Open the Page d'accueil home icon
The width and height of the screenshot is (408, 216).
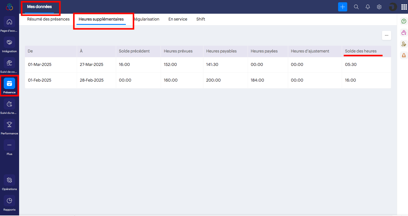click(x=9, y=22)
